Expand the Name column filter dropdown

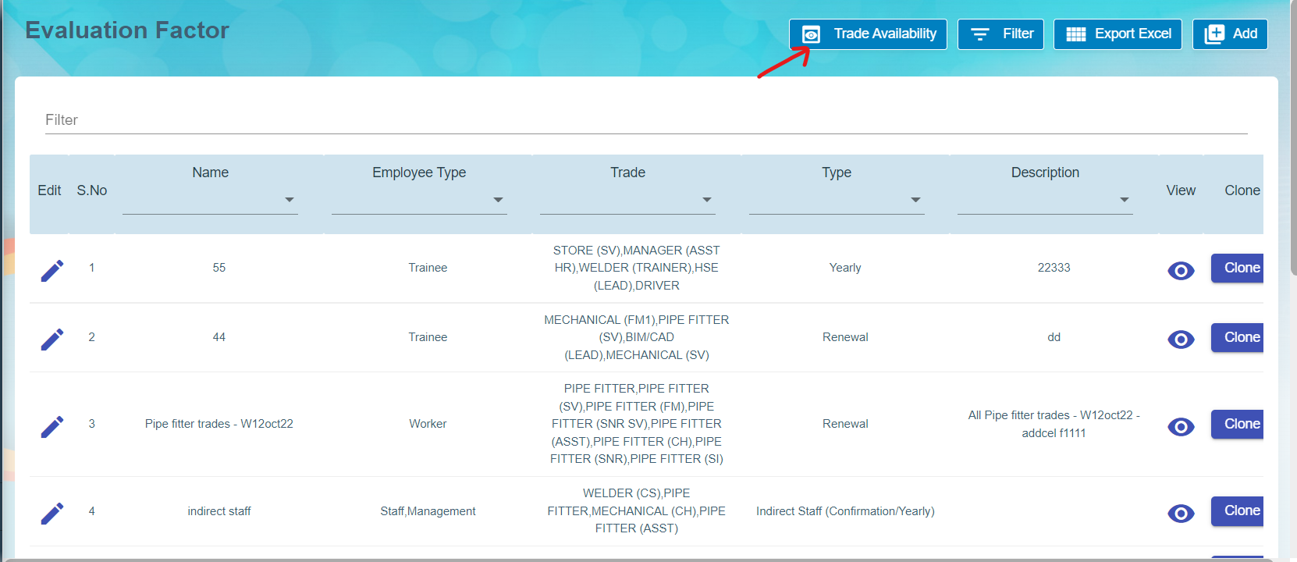(x=290, y=200)
